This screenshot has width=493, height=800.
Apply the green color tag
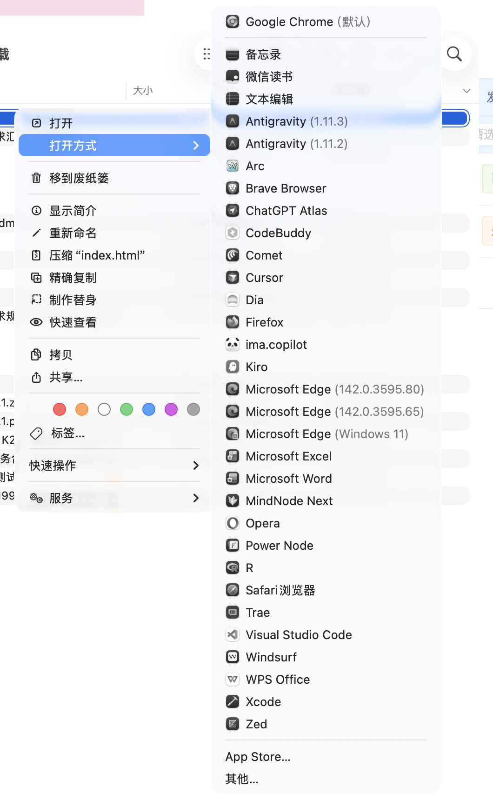click(x=127, y=409)
